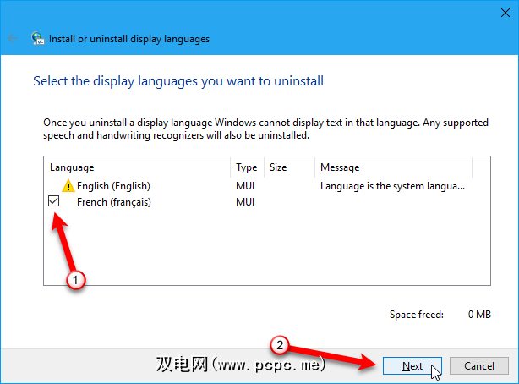Click 'Language is the system langua...' message

pos(392,186)
